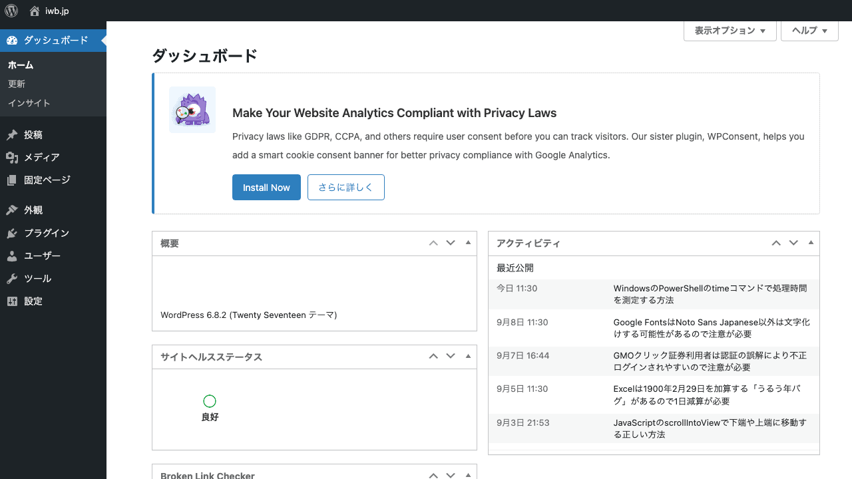
Task: Click iwb.jp site name link
Action: point(57,11)
